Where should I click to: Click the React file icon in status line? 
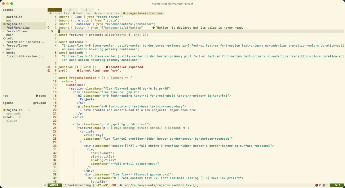121,185
